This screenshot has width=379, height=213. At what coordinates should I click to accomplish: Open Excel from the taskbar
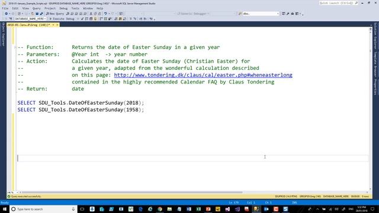tap(198, 209)
